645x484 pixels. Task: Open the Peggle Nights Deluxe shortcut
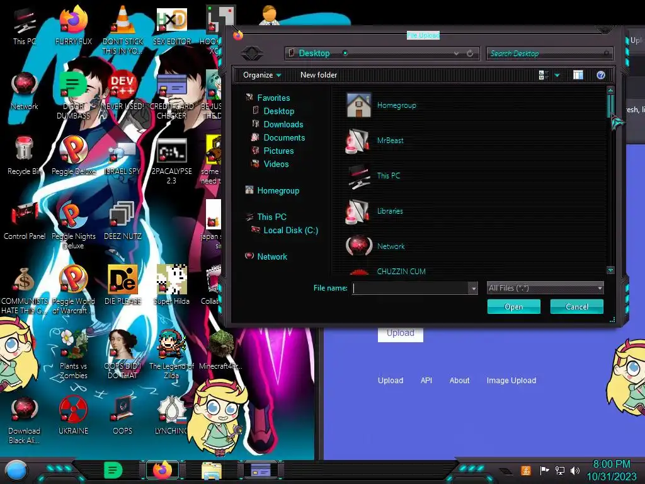pos(73,225)
